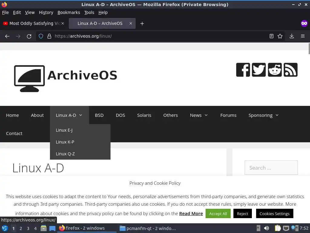Expand the News menu chevron

pos(206,115)
